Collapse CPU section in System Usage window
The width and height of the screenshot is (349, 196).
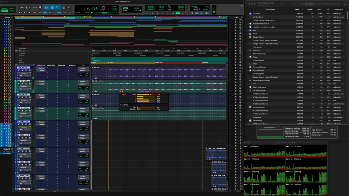tap(121, 94)
